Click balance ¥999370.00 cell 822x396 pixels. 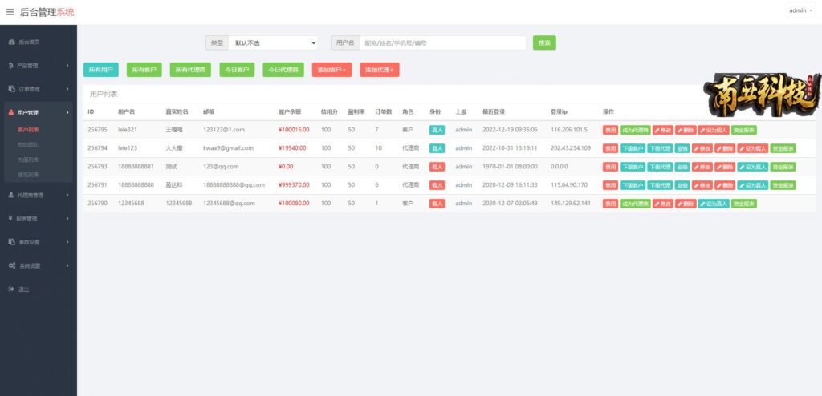294,185
